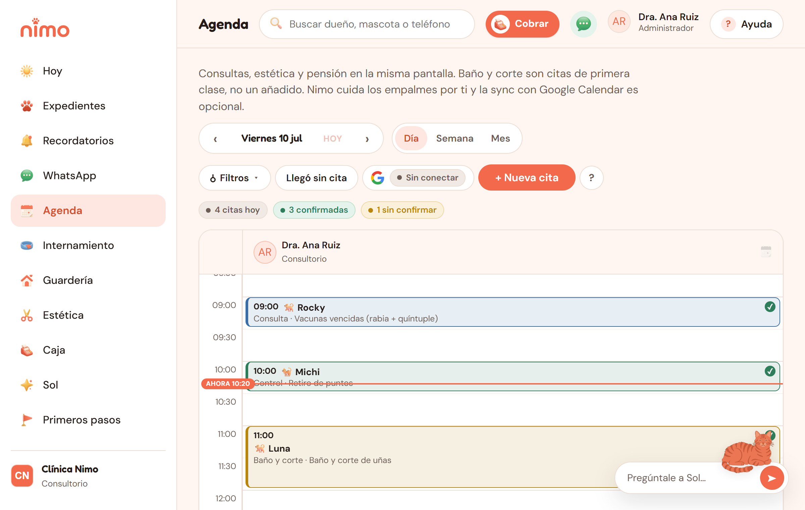Open Luna's 11:00 Baño y corte card
Screen dimensions: 805x510
513,457
